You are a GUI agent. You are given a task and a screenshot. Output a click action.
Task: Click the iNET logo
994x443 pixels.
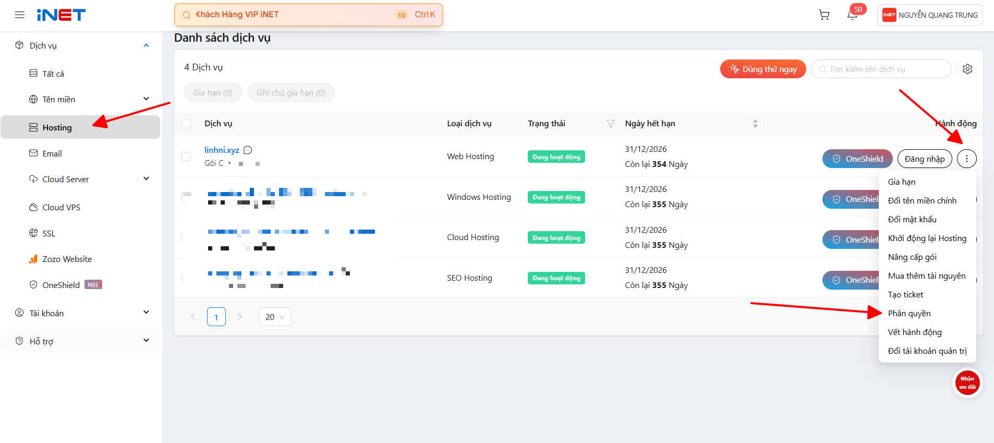pyautogui.click(x=61, y=15)
